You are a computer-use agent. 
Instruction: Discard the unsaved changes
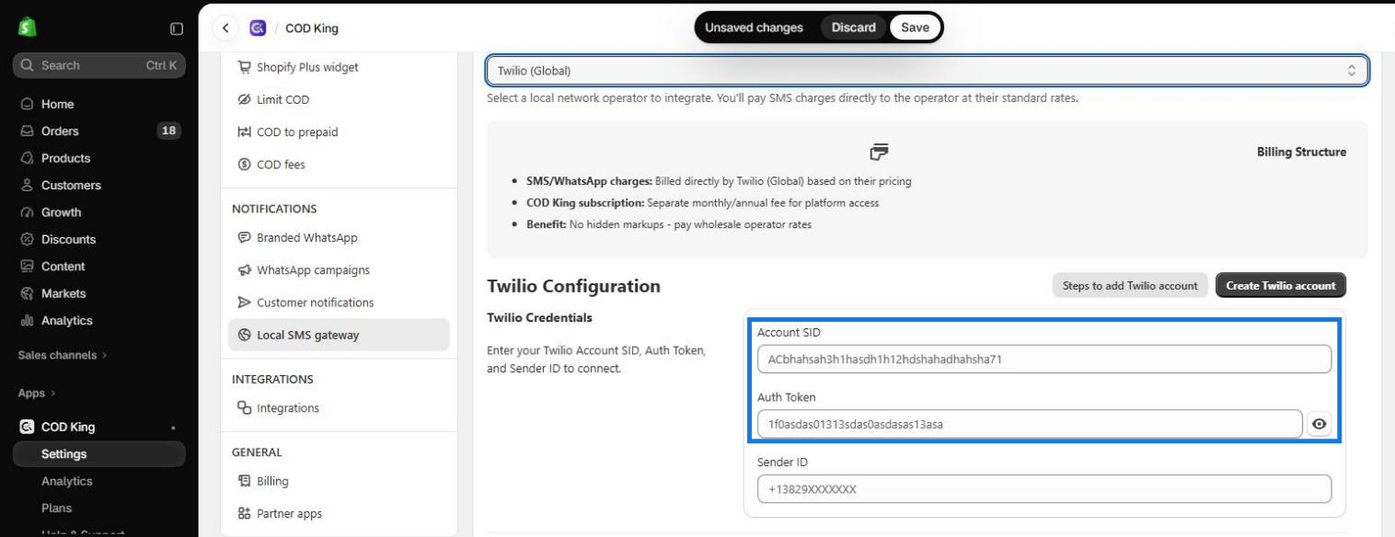(853, 28)
